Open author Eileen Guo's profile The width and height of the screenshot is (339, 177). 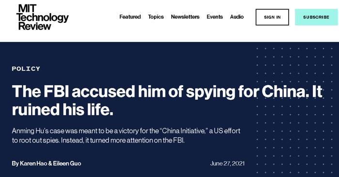(x=67, y=163)
